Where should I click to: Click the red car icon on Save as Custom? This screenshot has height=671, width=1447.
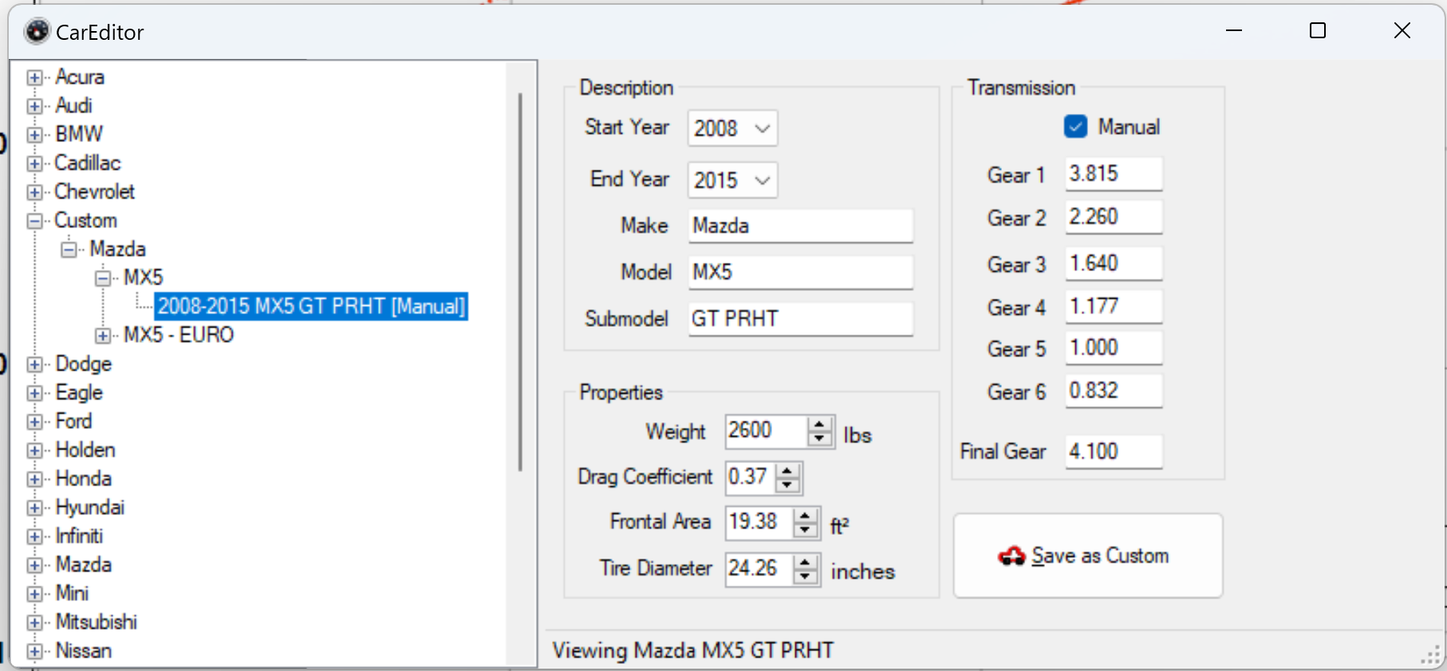click(1011, 555)
